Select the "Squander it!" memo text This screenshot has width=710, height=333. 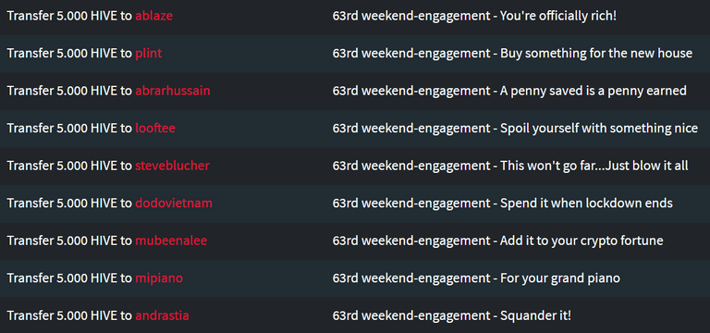pyautogui.click(x=452, y=315)
